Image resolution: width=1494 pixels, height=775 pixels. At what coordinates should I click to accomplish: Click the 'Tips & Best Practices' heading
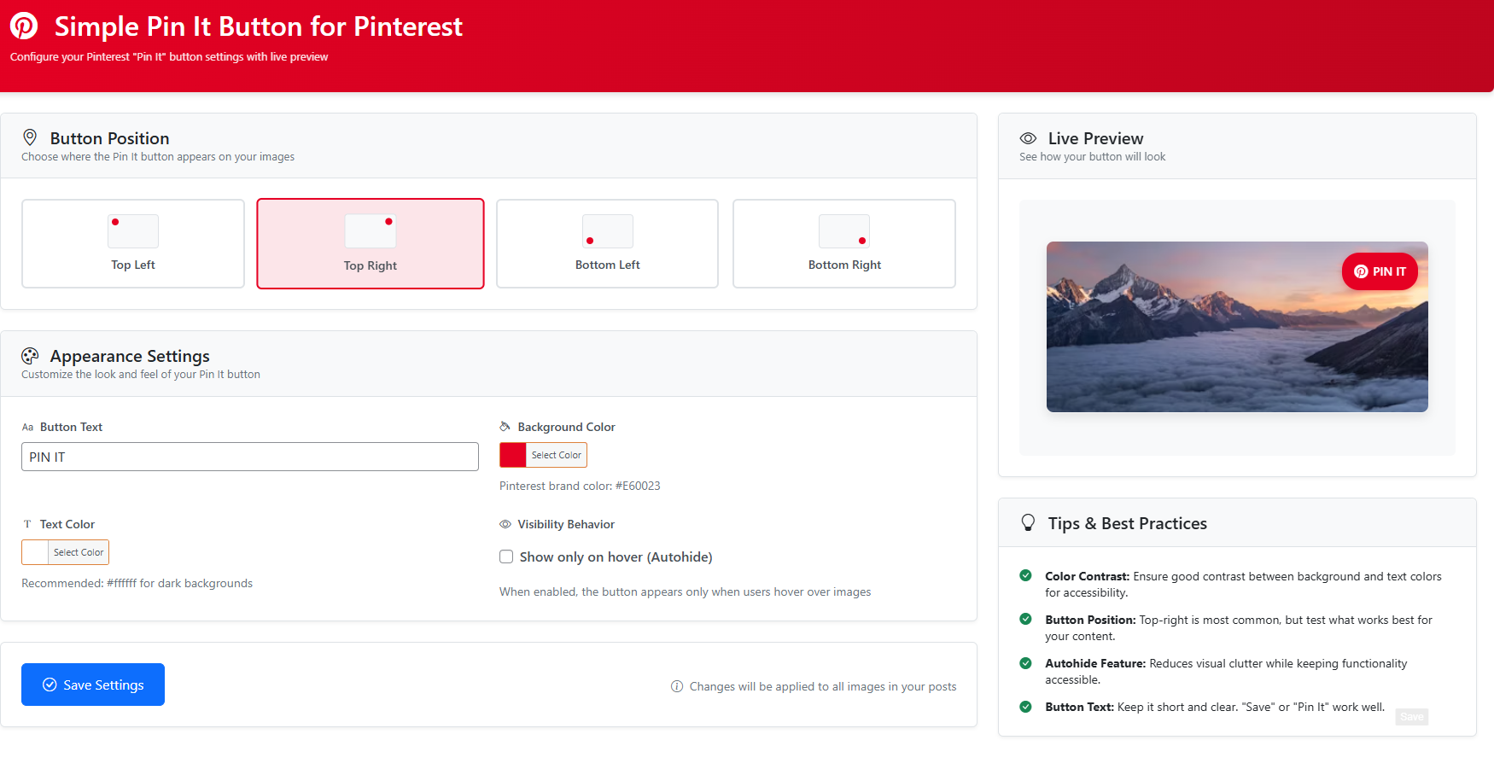click(1128, 523)
